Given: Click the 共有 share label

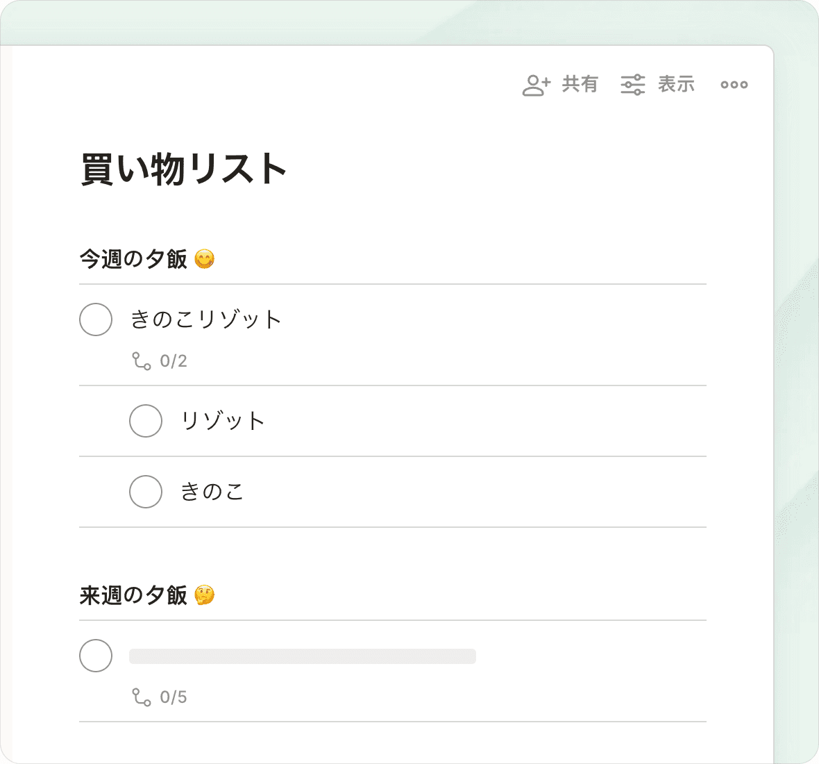Looking at the screenshot, I should [580, 85].
